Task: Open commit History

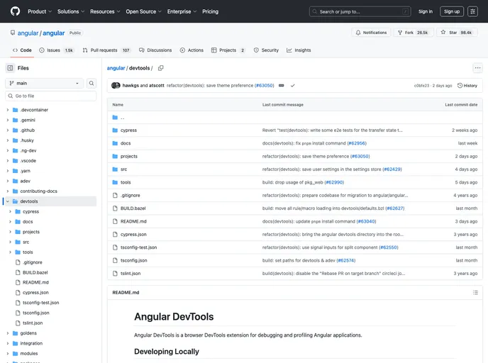Action: (467, 85)
